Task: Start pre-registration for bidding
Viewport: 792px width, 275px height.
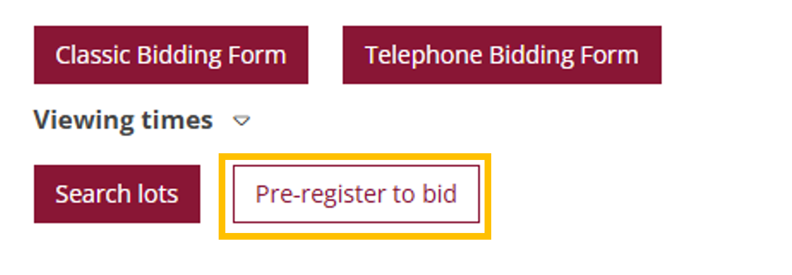Action: 356,194
